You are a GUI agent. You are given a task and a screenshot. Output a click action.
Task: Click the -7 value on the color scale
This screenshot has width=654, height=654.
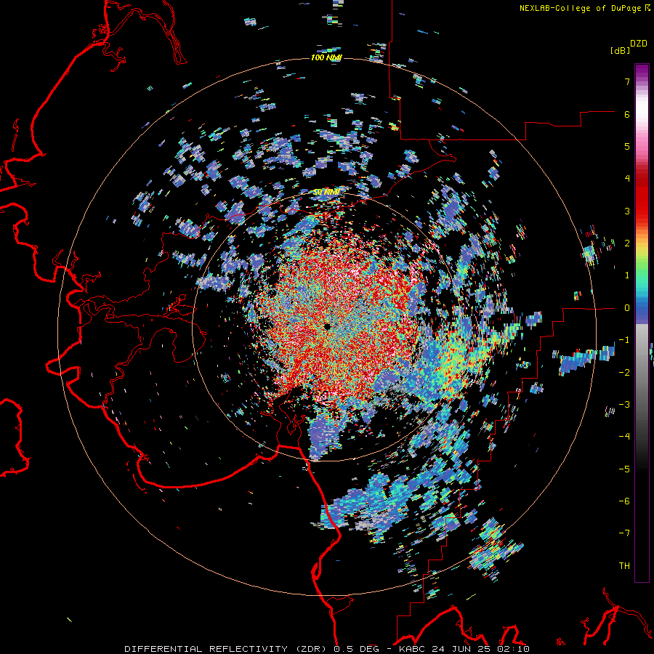tap(624, 533)
